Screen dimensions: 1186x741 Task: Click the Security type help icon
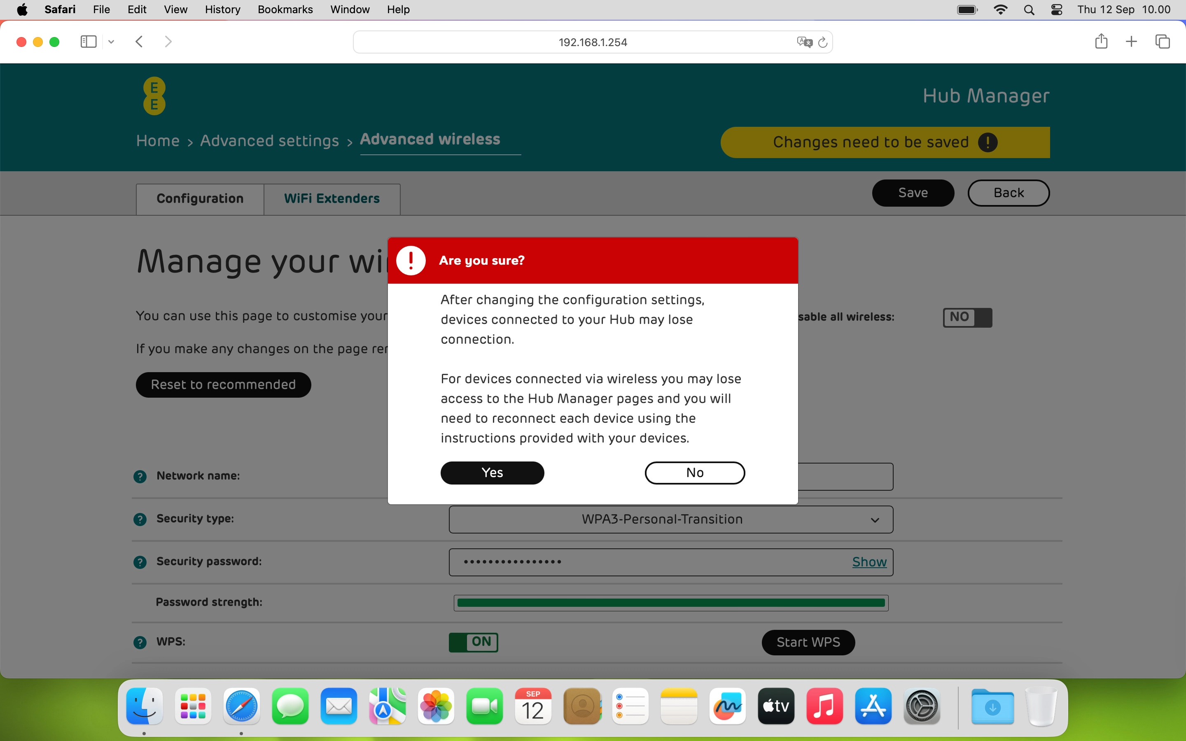point(140,519)
